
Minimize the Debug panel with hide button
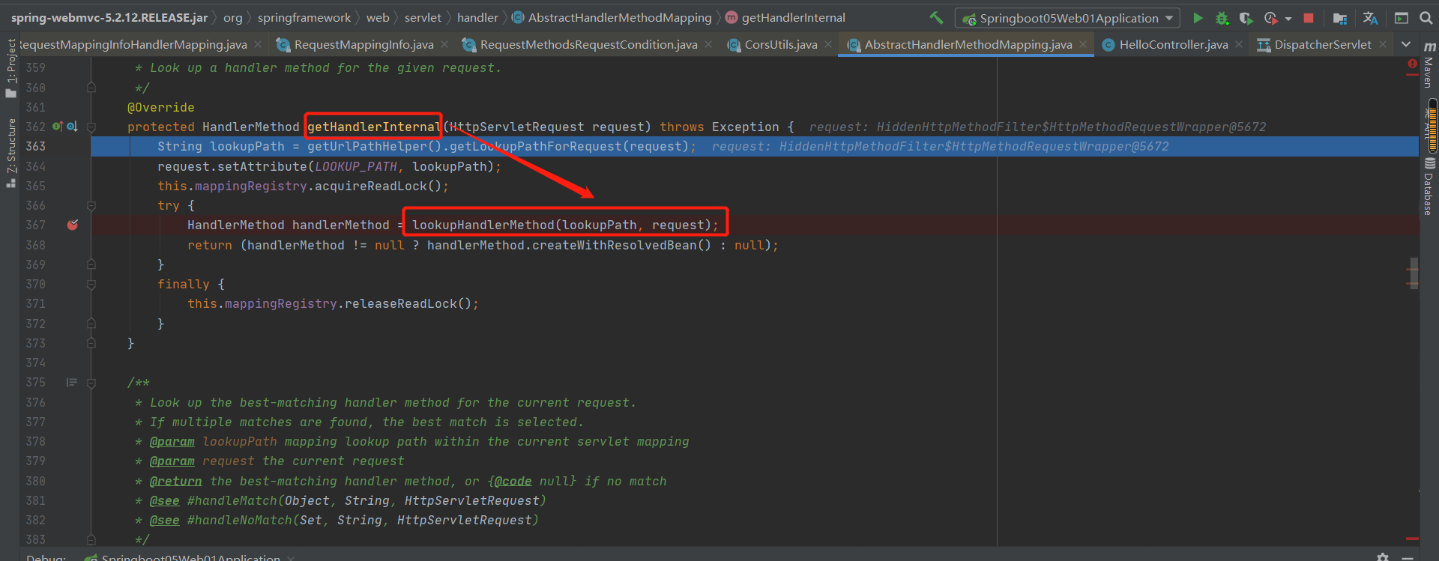[x=1408, y=557]
